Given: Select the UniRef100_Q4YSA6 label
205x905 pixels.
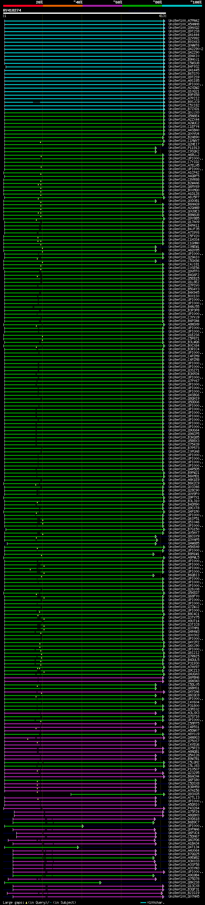Looking at the screenshot, I should tap(184, 692).
